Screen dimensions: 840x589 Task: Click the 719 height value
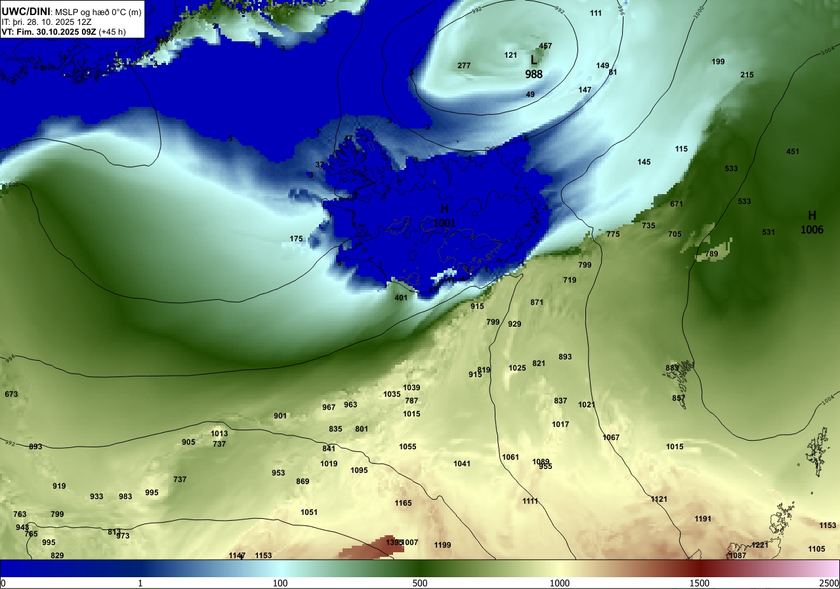(570, 280)
